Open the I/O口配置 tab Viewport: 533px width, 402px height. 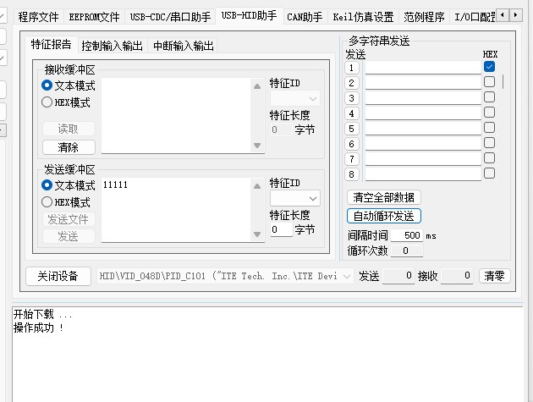pyautogui.click(x=474, y=17)
